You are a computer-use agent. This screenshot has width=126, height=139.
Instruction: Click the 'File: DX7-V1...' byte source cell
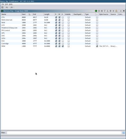(x=104, y=46)
